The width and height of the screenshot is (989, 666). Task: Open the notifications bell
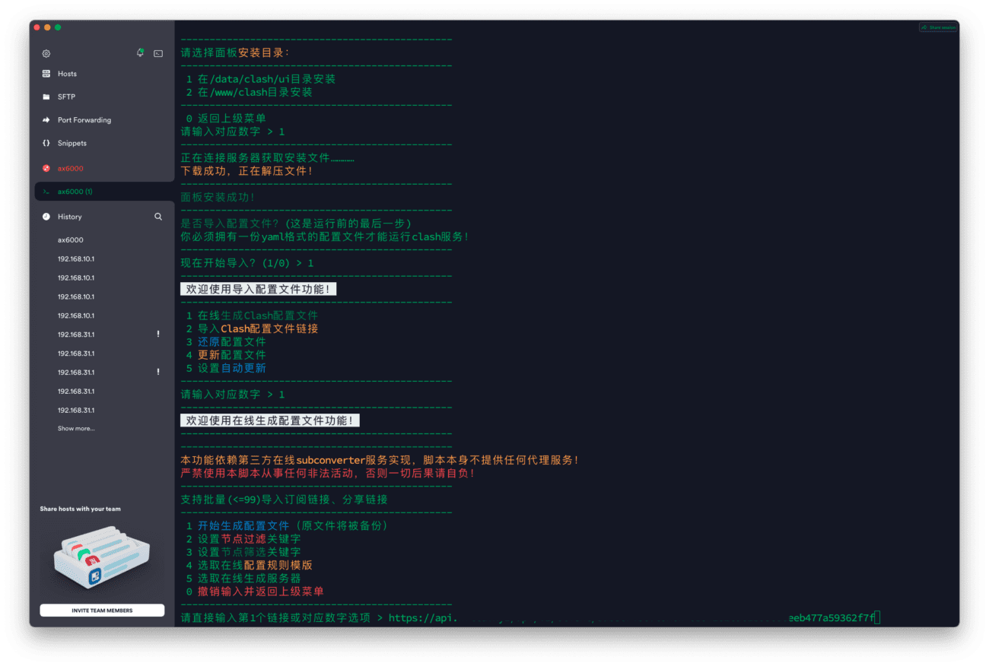click(140, 53)
